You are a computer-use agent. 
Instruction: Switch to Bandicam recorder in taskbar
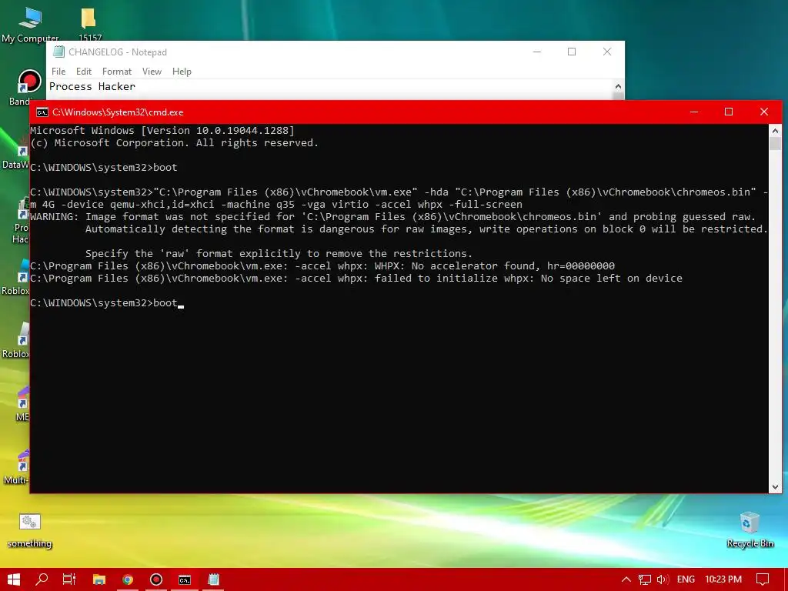click(156, 579)
